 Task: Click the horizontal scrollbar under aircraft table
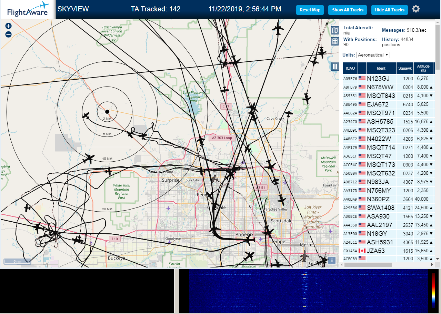point(368,265)
